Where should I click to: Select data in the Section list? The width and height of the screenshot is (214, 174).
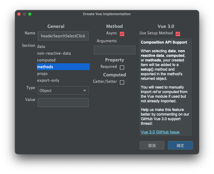(x=63, y=47)
